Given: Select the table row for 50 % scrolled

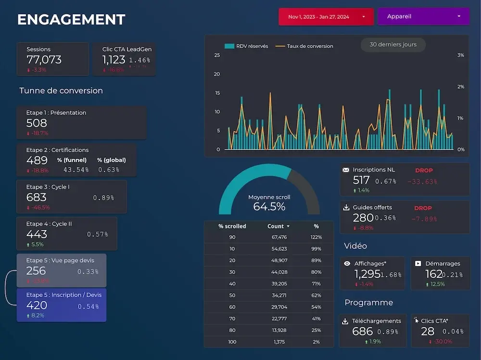Looking at the screenshot, I should click(x=268, y=295).
